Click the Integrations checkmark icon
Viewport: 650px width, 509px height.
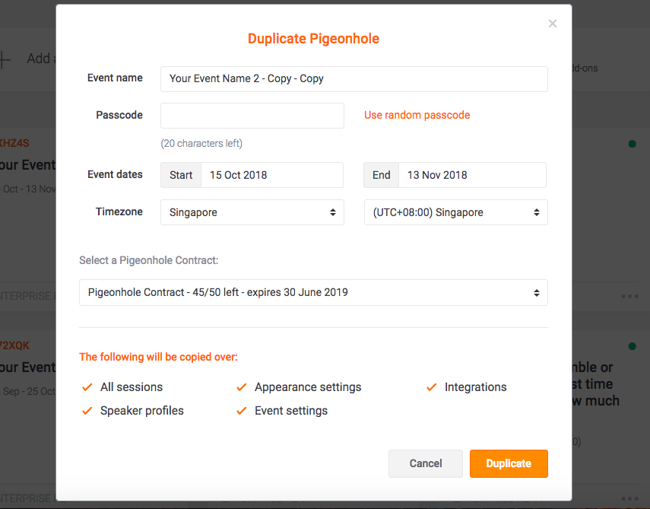click(432, 387)
